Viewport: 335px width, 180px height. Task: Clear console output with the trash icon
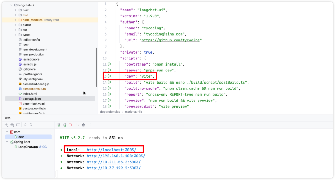pyautogui.click(x=83, y=125)
